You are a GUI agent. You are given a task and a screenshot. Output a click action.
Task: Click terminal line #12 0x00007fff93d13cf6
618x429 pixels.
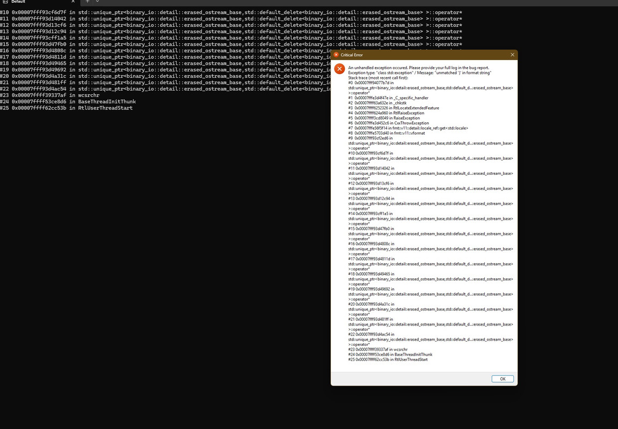[x=231, y=25]
